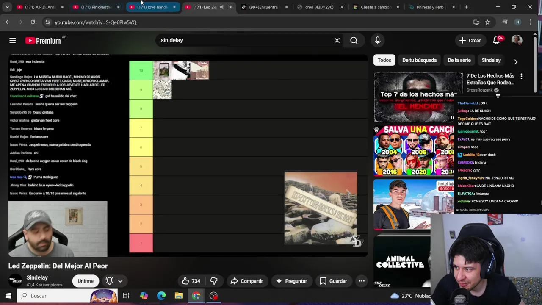Click the address bar URL
Viewport: 542px width, 305px height.
tap(96, 22)
